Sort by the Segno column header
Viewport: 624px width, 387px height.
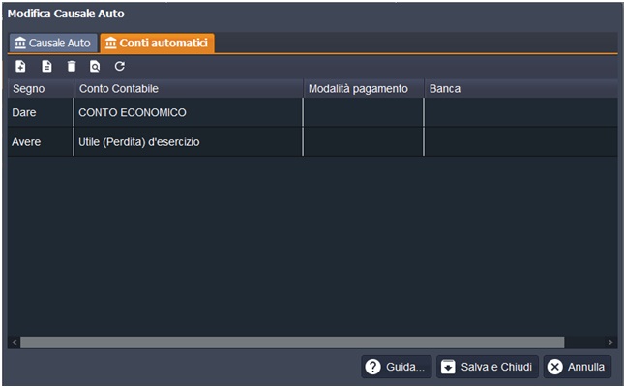[41, 89]
